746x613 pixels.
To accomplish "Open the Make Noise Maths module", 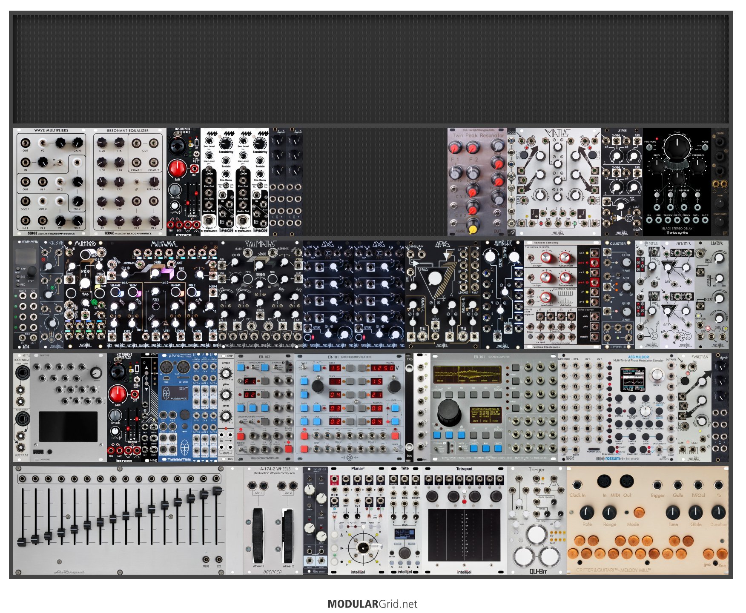I will coord(558,182).
